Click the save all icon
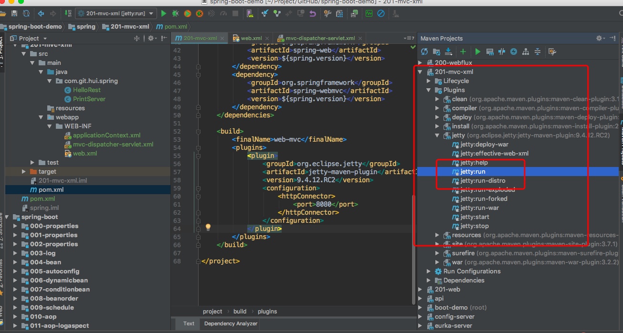 coord(14,14)
